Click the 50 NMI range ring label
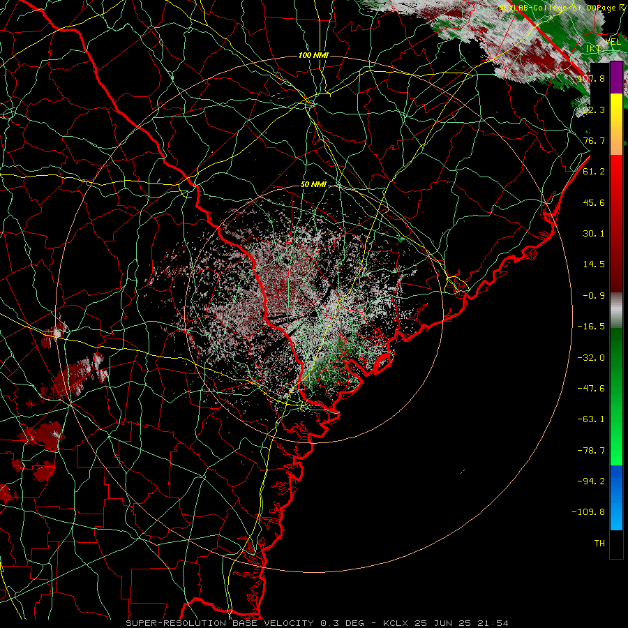Viewport: 628px width, 628px height. [x=313, y=184]
